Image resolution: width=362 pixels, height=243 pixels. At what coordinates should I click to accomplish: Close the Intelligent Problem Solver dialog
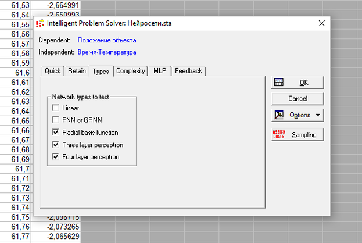point(321,23)
